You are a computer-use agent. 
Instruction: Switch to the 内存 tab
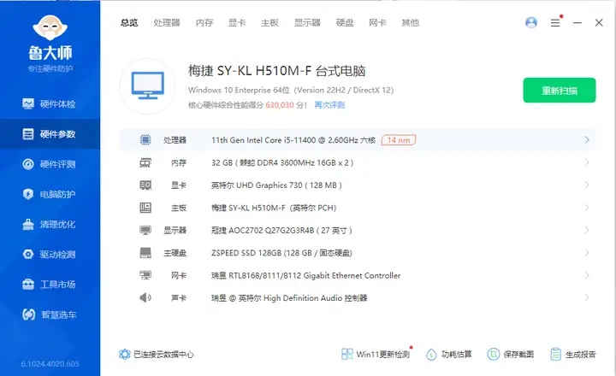pos(204,23)
